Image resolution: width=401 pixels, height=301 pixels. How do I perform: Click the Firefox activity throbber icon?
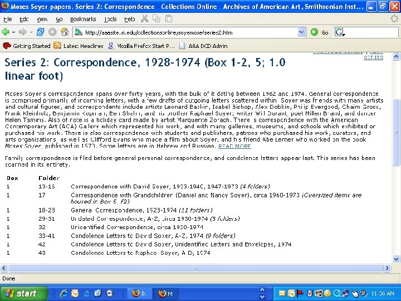(x=394, y=19)
